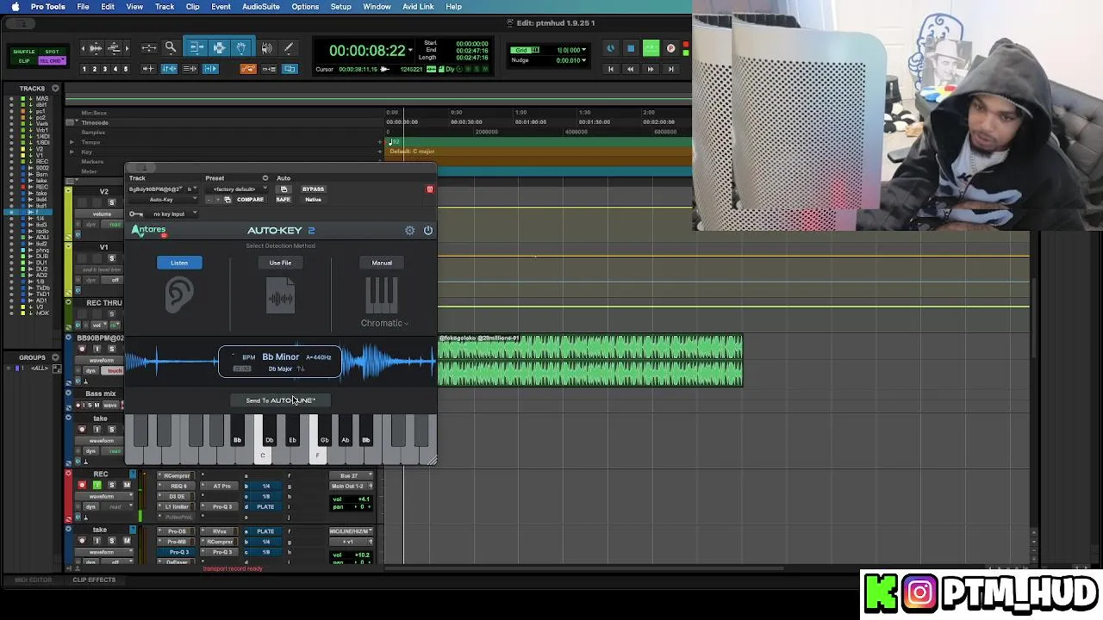
Task: Open the File menu
Action: (x=83, y=7)
